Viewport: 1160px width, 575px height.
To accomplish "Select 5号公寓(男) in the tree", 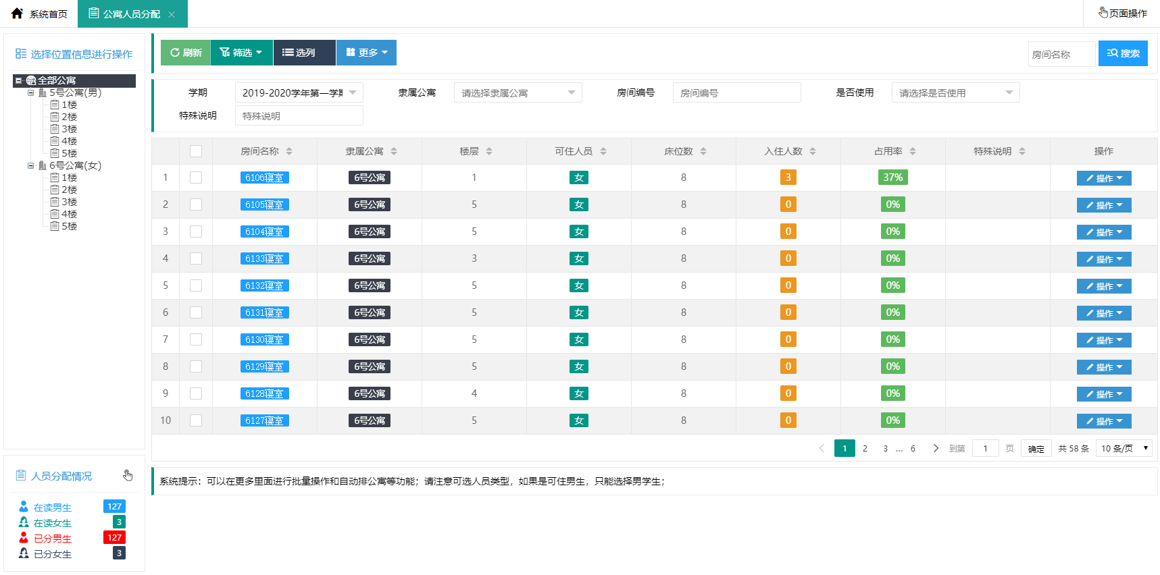I will pos(75,92).
